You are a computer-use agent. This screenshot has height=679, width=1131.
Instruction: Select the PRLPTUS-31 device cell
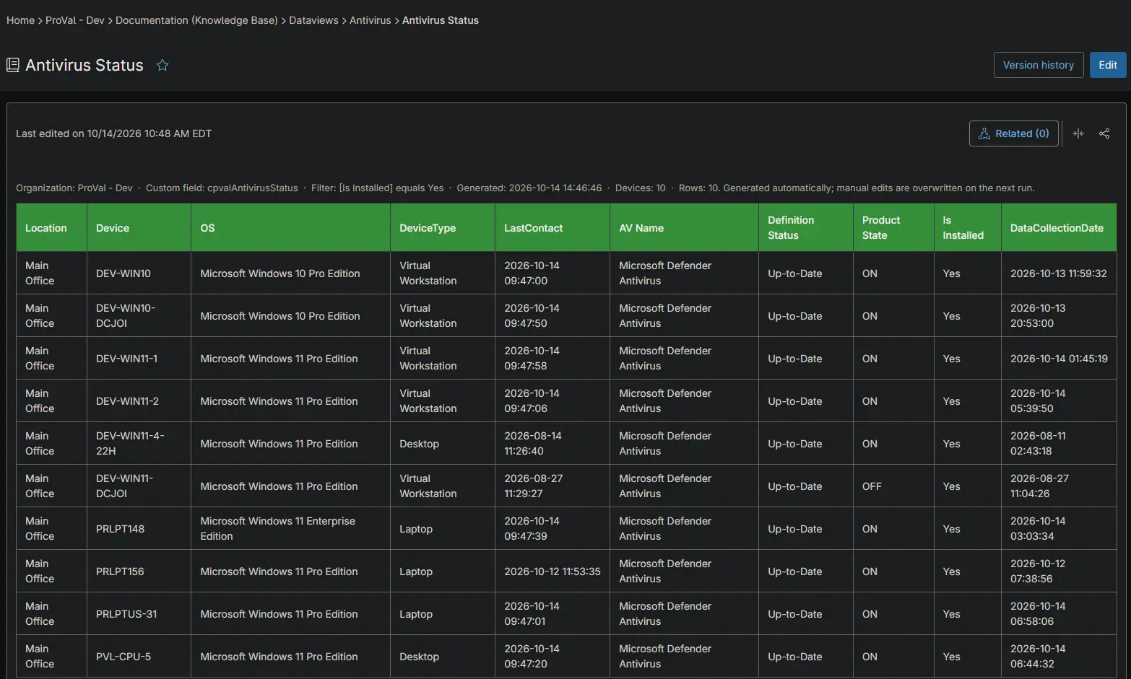click(139, 614)
